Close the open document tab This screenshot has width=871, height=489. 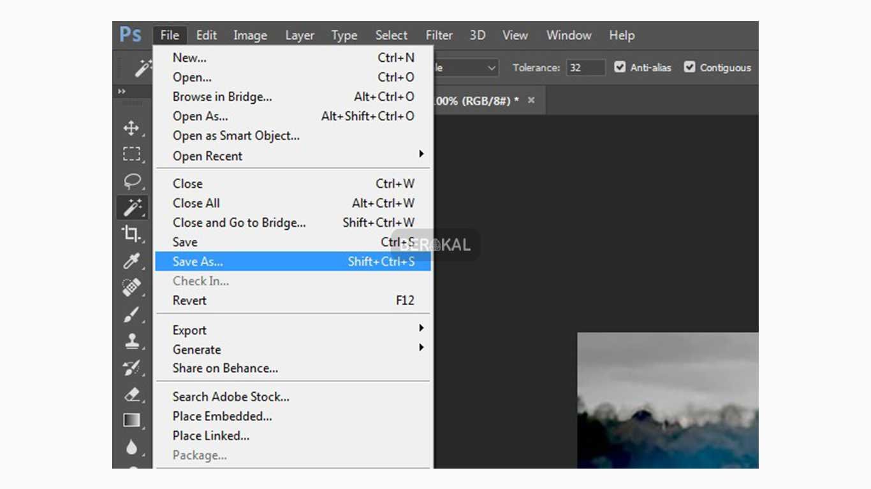531,101
